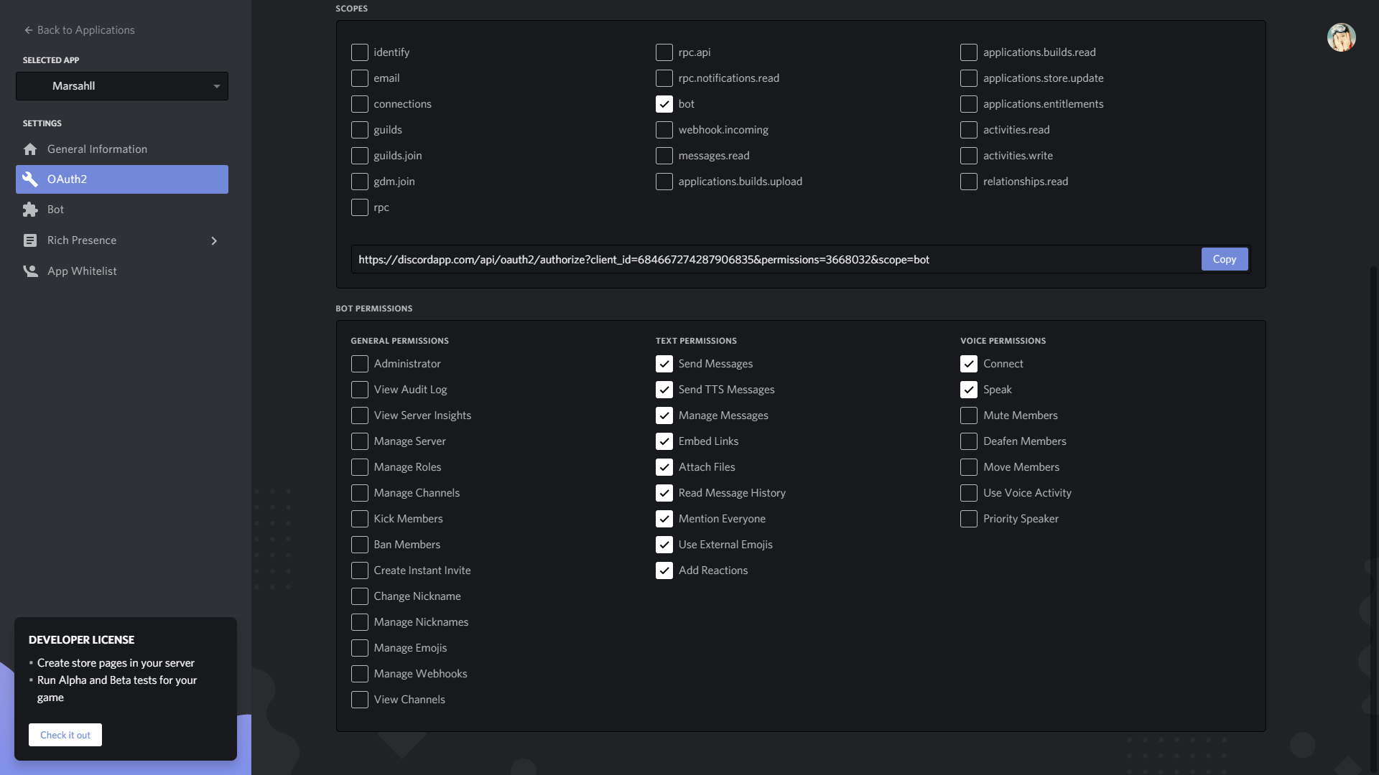
Task: Uncheck the bot scope checkbox
Action: pos(664,104)
